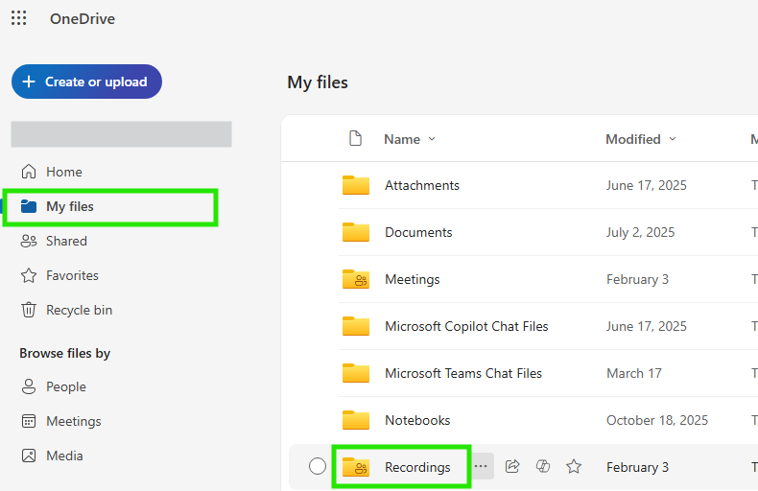Open the app launcher grid icon
758x491 pixels.
click(x=19, y=18)
